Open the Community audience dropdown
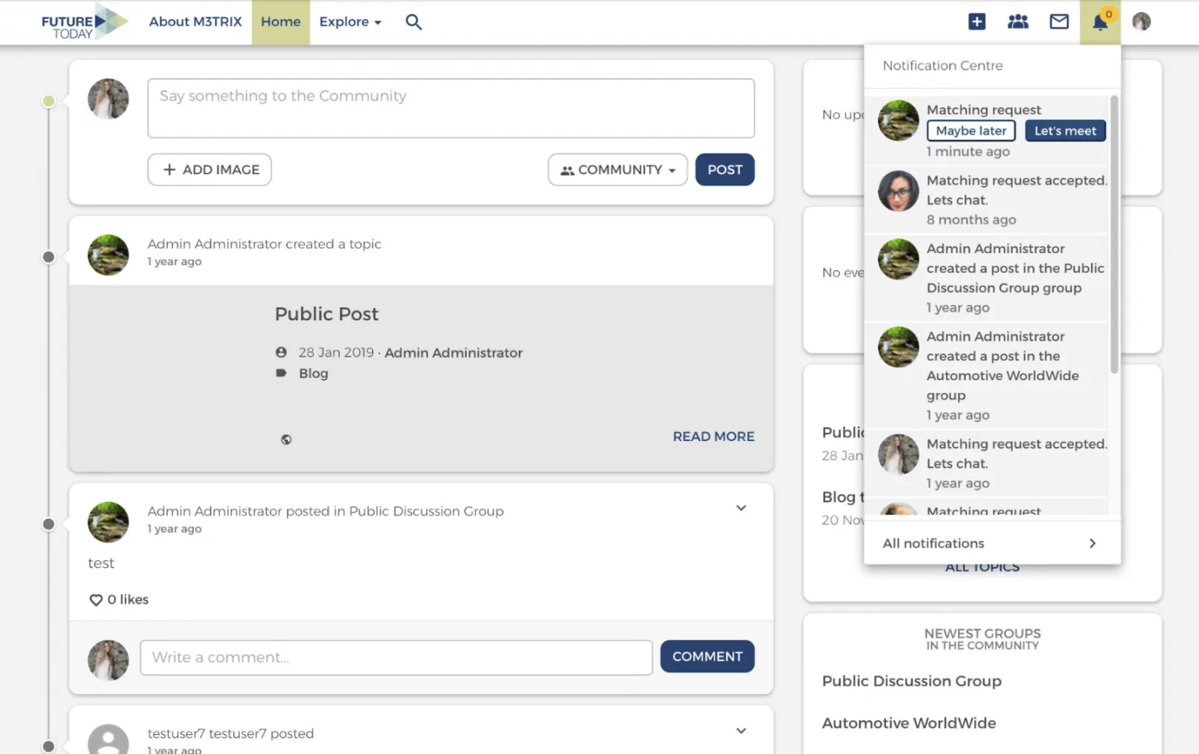 pyautogui.click(x=617, y=170)
